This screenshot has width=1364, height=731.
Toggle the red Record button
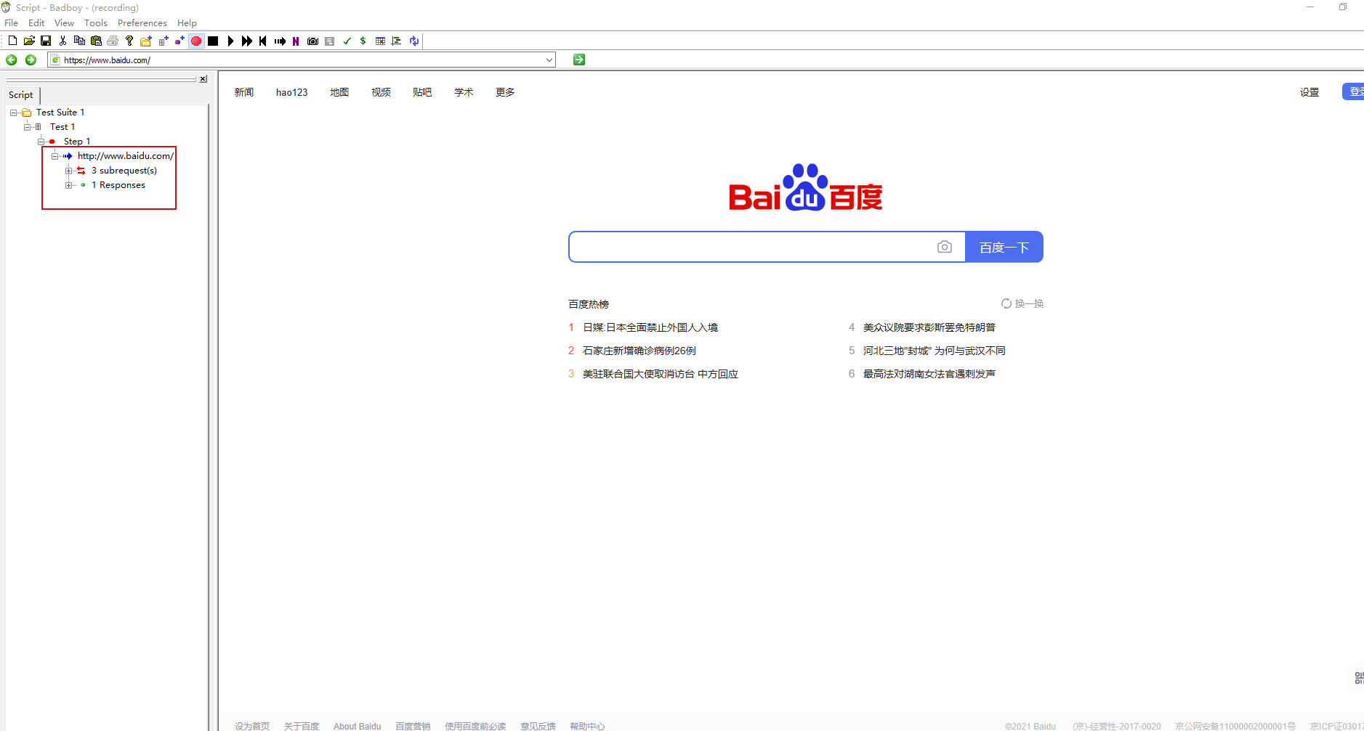click(x=196, y=41)
